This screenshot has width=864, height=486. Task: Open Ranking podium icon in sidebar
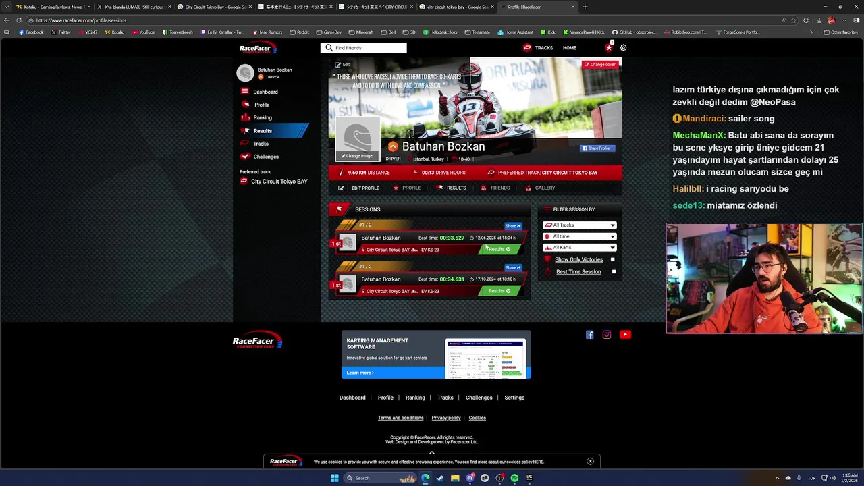[x=245, y=117]
